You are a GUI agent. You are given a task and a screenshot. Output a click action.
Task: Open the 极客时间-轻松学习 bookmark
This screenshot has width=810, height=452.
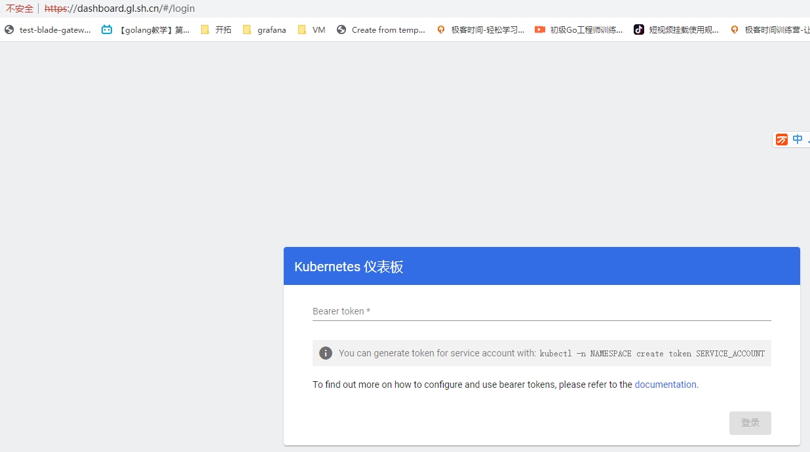[481, 29]
